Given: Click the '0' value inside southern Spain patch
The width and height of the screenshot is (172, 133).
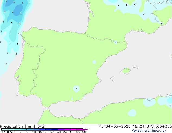Looking at the screenshot, I should coord(77,88).
